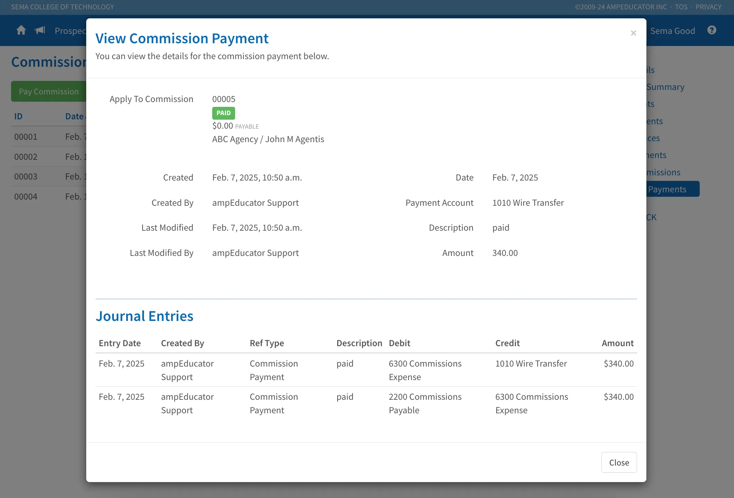This screenshot has width=734, height=498.
Task: Select the Payments sidebar tab
Action: (x=673, y=189)
